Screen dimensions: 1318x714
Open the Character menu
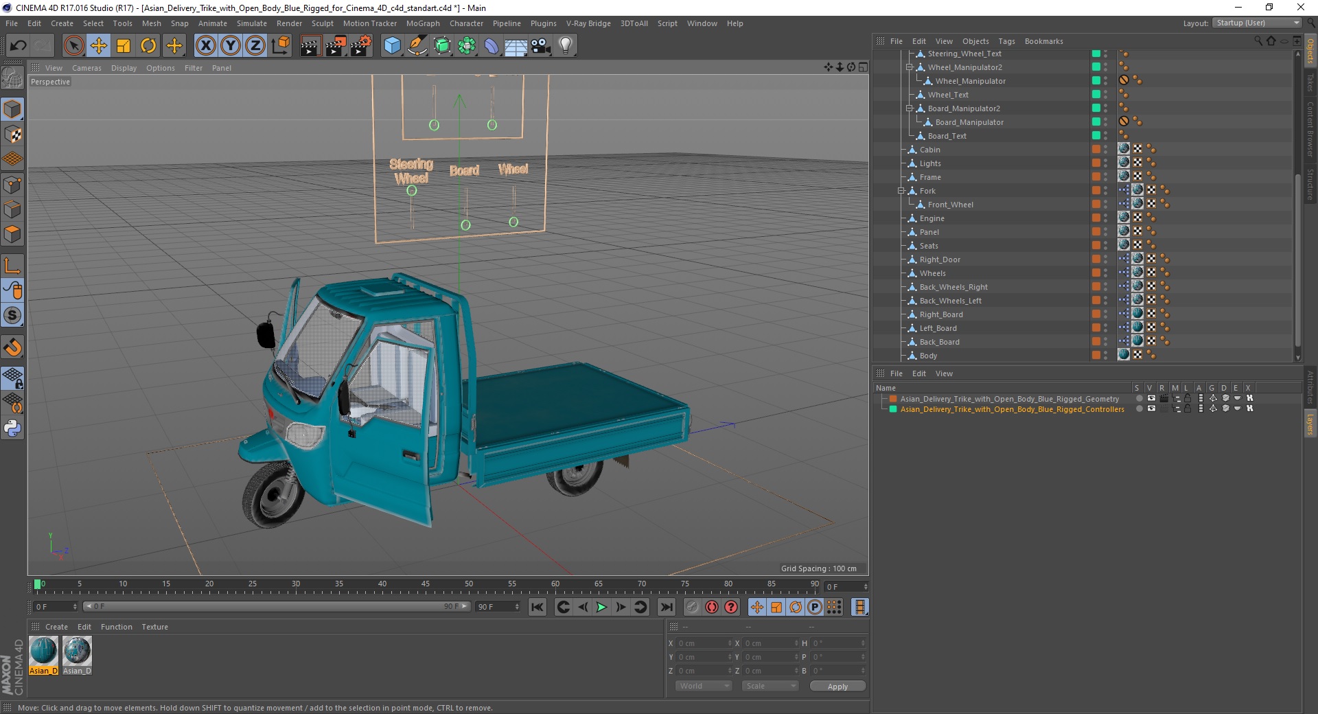(466, 23)
